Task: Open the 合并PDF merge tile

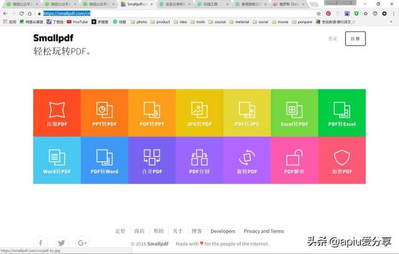Action: click(152, 160)
